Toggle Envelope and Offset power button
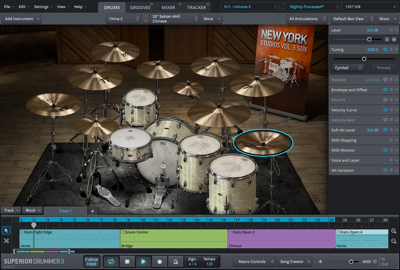 click(385, 90)
